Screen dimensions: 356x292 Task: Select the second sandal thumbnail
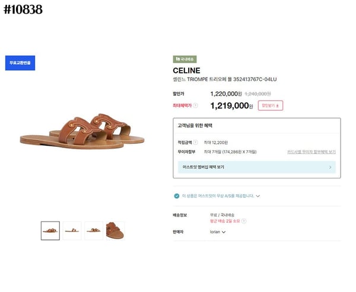click(72, 230)
